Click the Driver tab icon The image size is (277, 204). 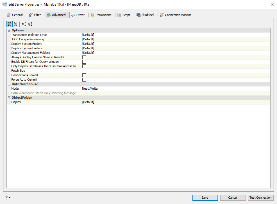(73, 15)
